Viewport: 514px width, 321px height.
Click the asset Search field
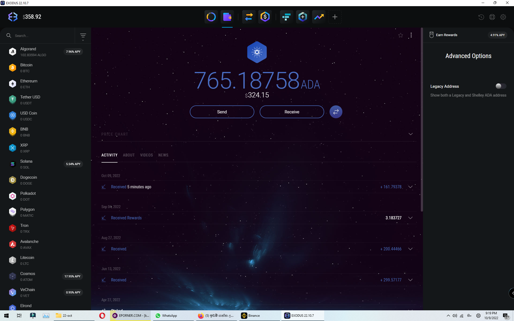(40, 36)
